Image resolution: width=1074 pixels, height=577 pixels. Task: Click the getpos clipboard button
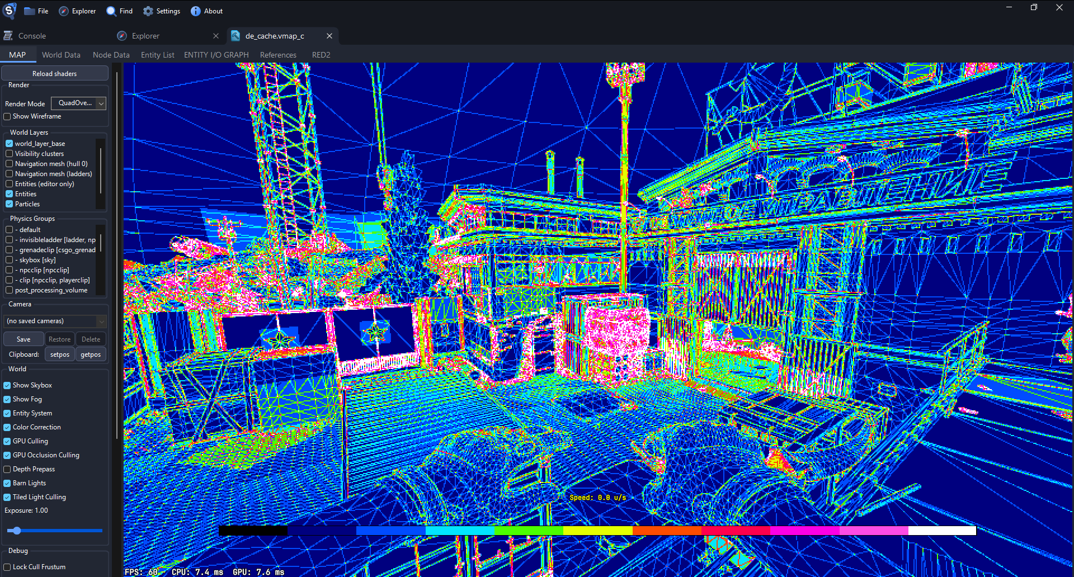(91, 354)
